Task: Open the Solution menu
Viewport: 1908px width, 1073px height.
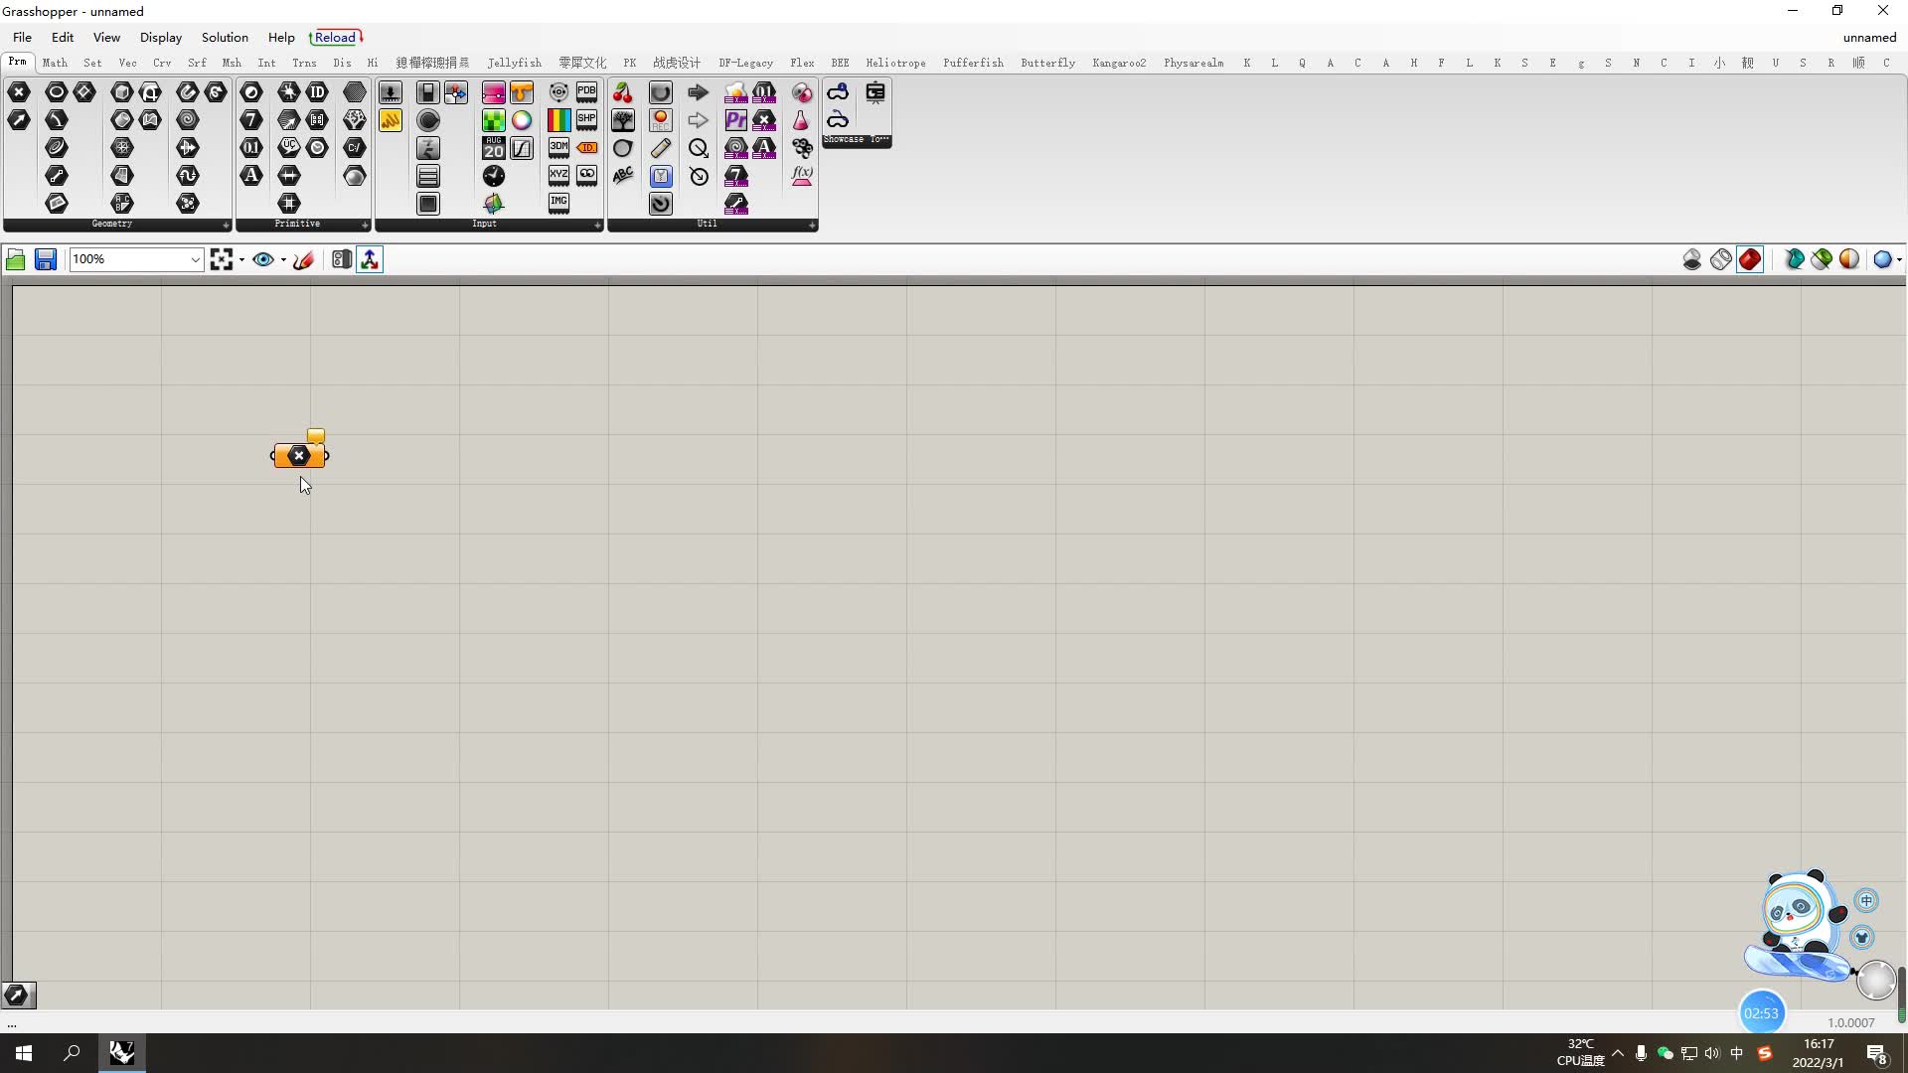Action: 225,38
